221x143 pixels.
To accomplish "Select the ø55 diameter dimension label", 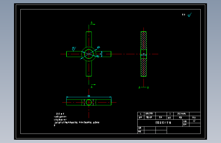I will coord(98,47).
